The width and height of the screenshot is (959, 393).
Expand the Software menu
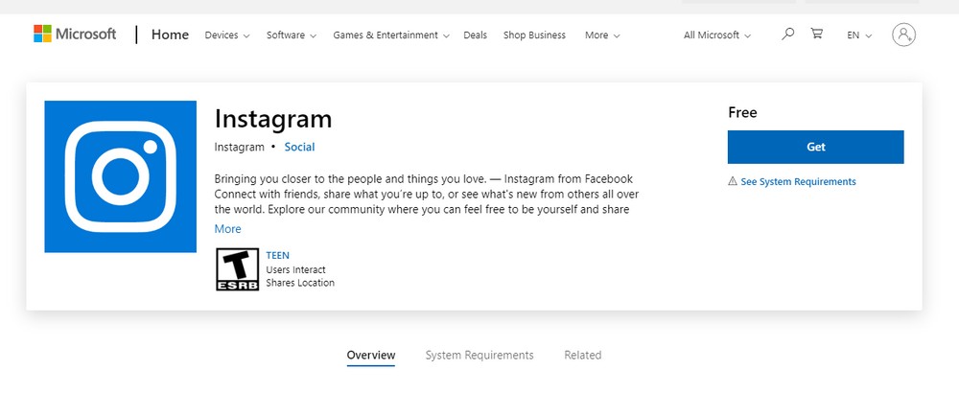[x=292, y=35]
